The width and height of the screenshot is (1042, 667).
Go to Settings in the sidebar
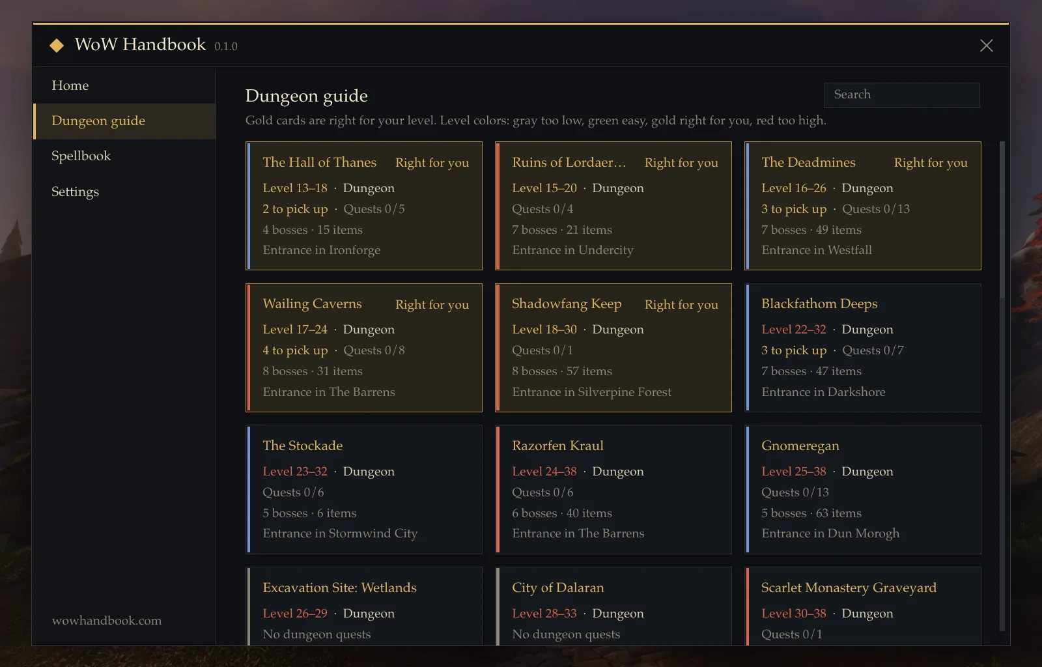coord(124,192)
